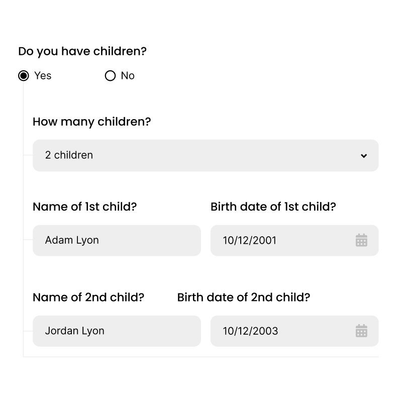Click the 'Birth date of 2nd child?' label

pyautogui.click(x=244, y=297)
